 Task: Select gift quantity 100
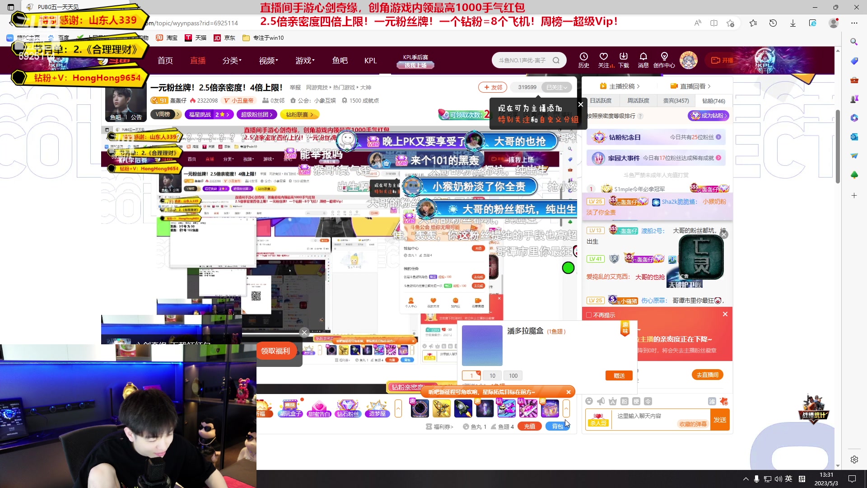pos(513,375)
